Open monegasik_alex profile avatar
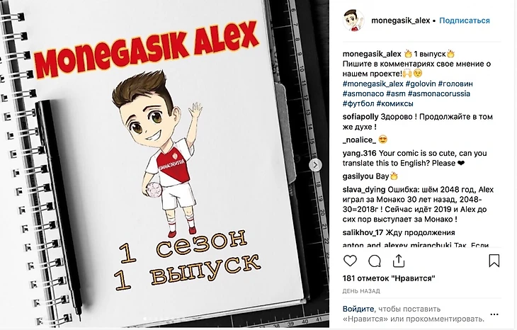This screenshot has height=330, width=517. pos(353,21)
